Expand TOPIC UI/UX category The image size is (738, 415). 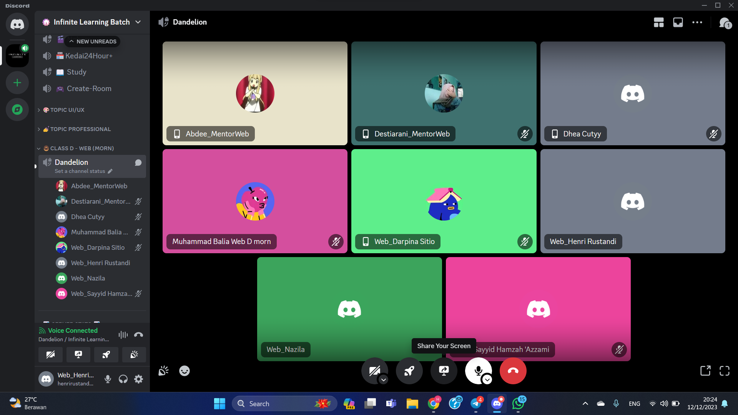tap(67, 110)
